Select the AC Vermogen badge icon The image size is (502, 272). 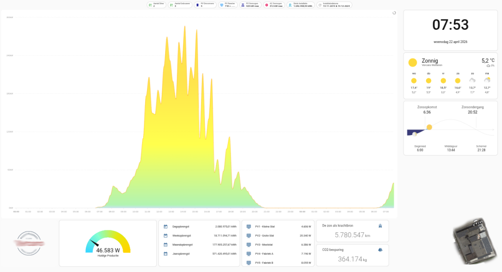click(267, 5)
